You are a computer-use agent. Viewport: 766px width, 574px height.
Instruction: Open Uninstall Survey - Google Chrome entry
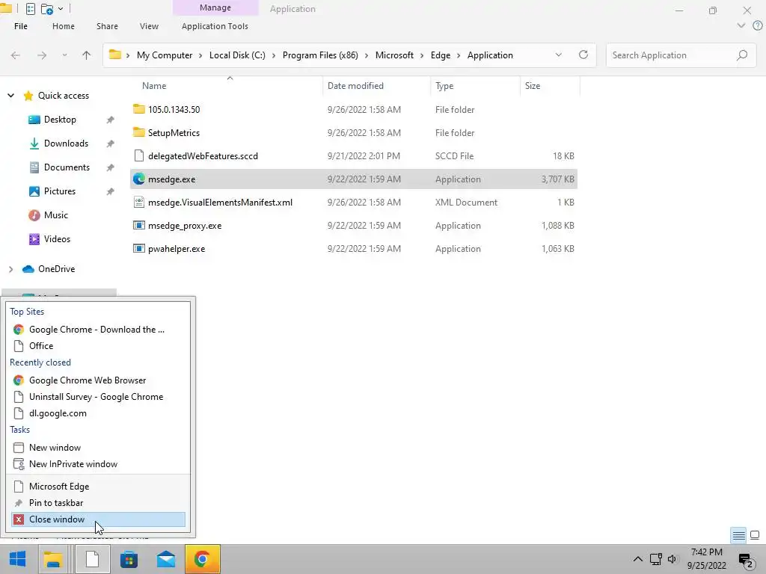click(x=98, y=397)
